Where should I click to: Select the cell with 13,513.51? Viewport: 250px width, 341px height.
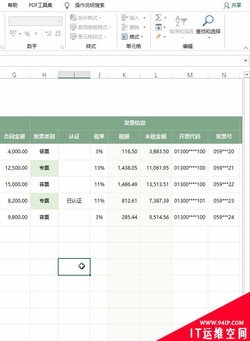(x=156, y=184)
